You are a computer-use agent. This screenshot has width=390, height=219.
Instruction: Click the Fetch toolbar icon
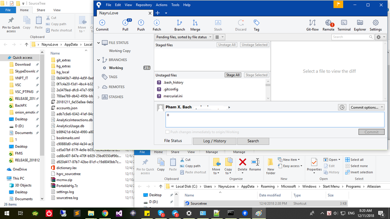pyautogui.click(x=157, y=25)
